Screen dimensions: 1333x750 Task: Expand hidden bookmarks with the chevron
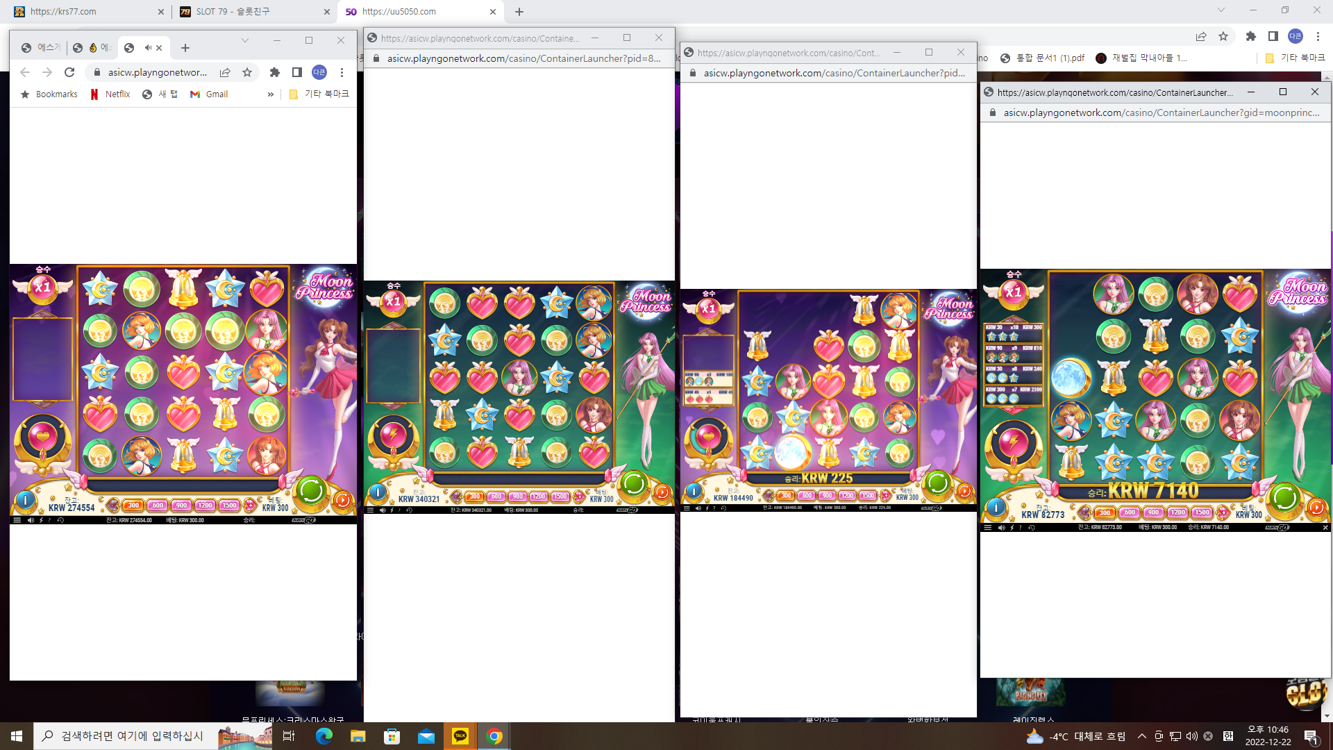pos(270,94)
